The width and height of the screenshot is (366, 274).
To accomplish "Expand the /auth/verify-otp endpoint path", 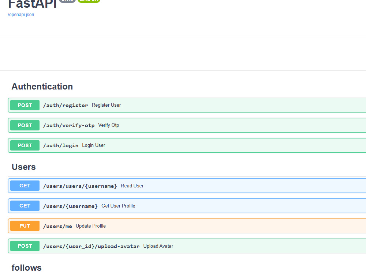I will [x=69, y=125].
